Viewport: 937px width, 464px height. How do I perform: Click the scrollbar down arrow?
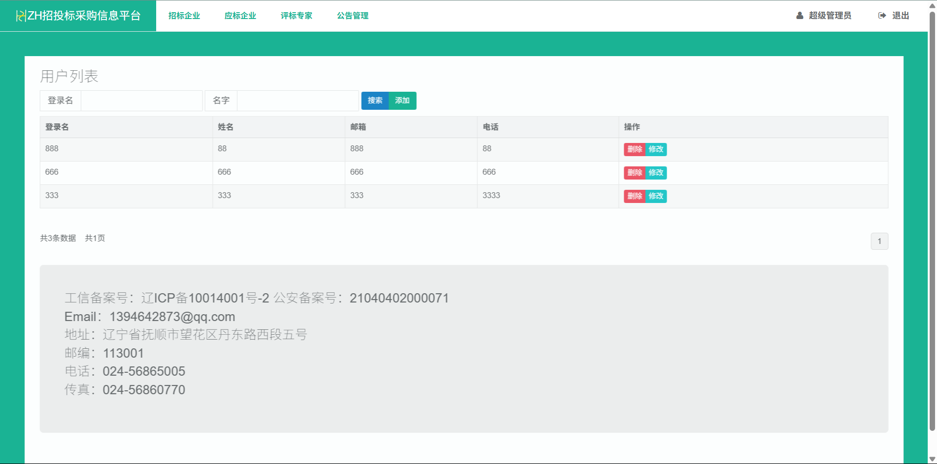point(932,459)
